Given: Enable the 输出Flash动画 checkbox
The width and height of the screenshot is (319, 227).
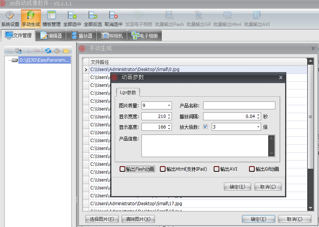Looking at the screenshot, I should click(122, 169).
